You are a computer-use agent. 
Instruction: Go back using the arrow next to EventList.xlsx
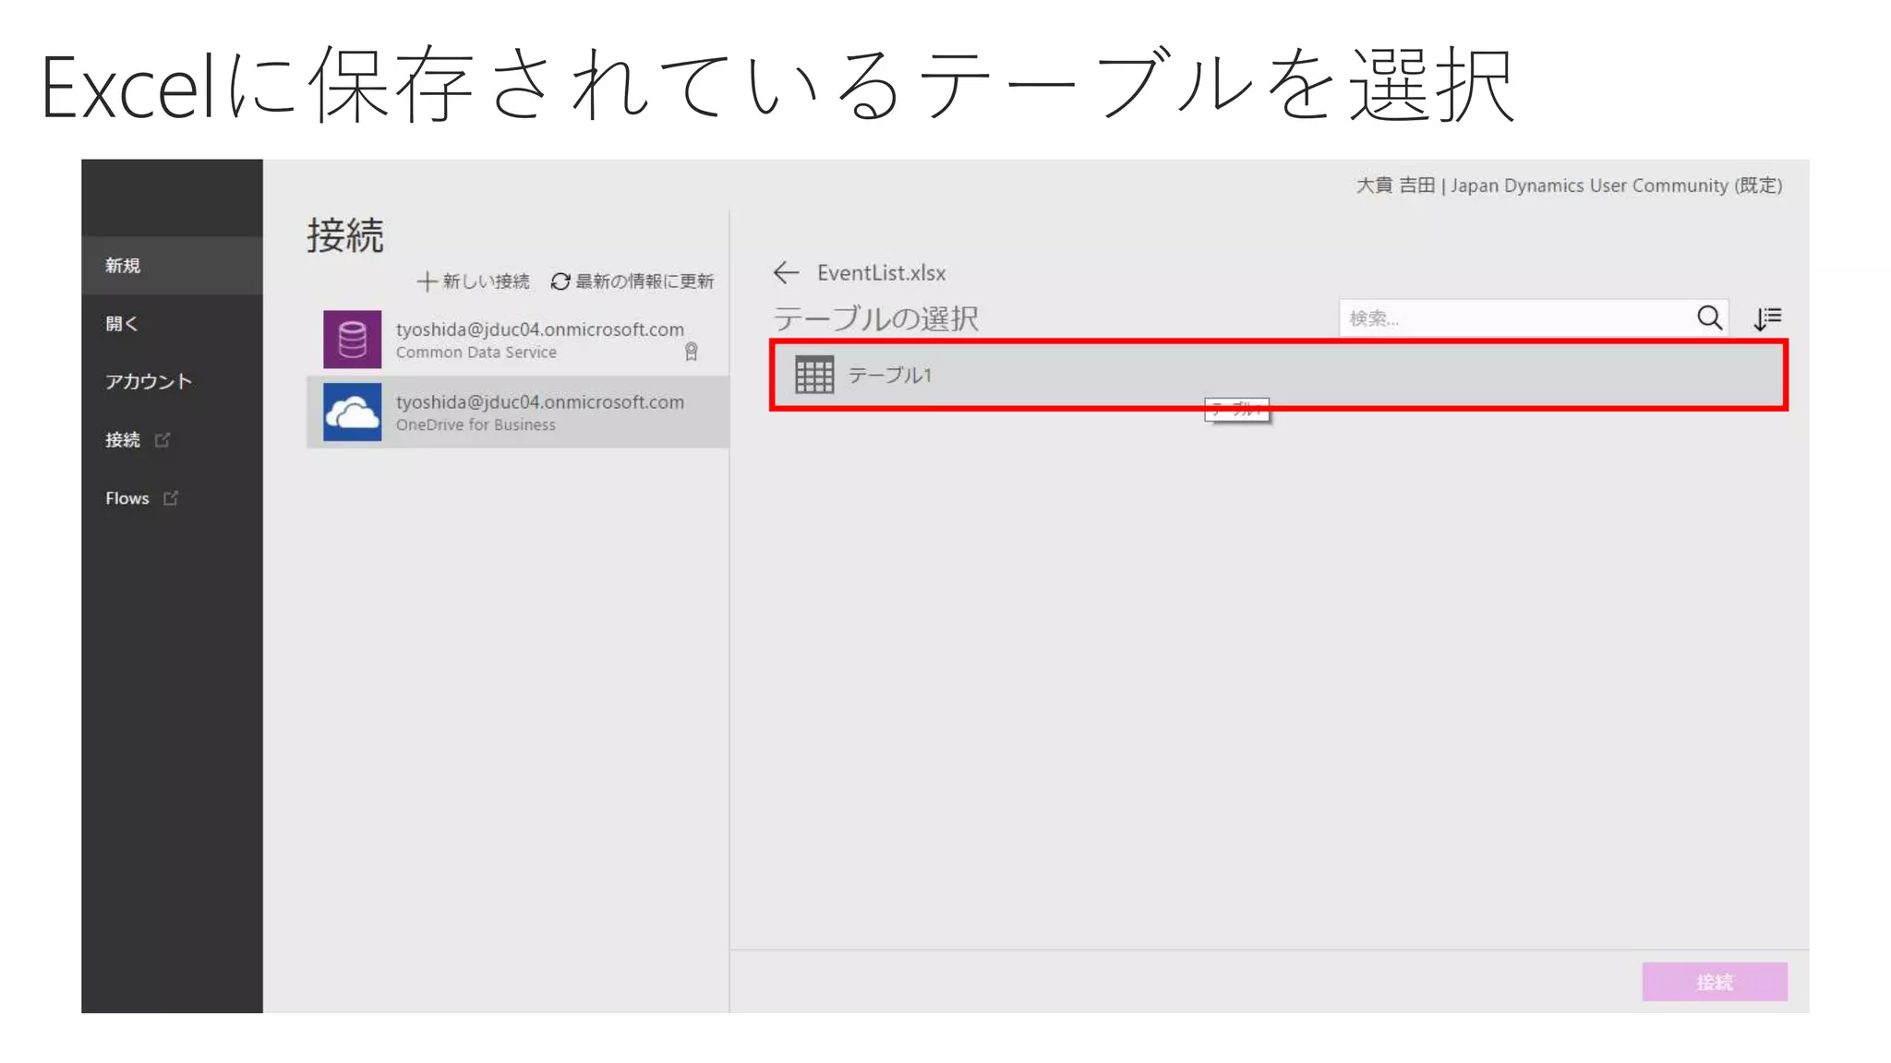coord(786,272)
